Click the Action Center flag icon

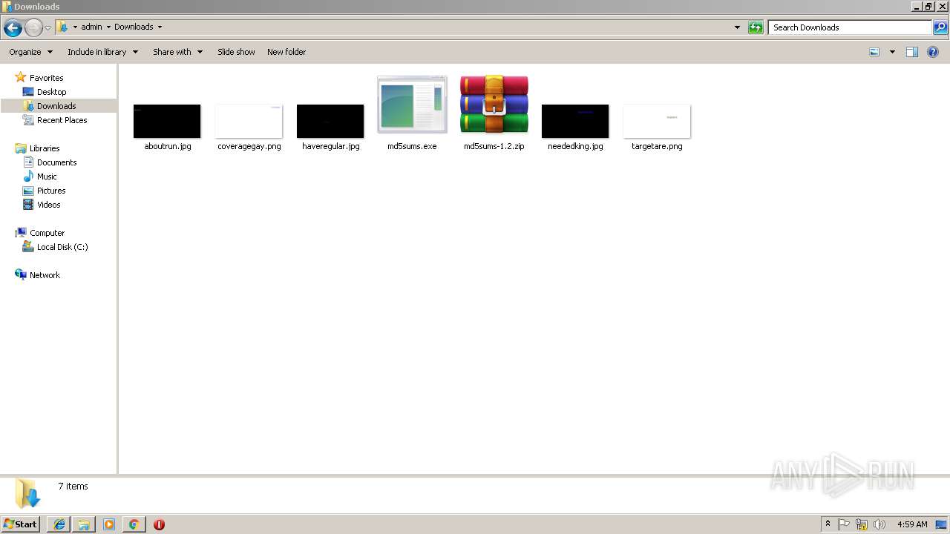(x=844, y=524)
